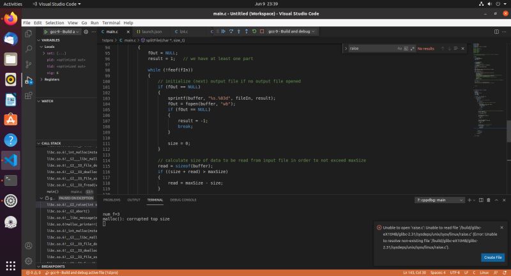Kill the terminal with trash icon
Screen dimensions: 511x276
point(489,200)
